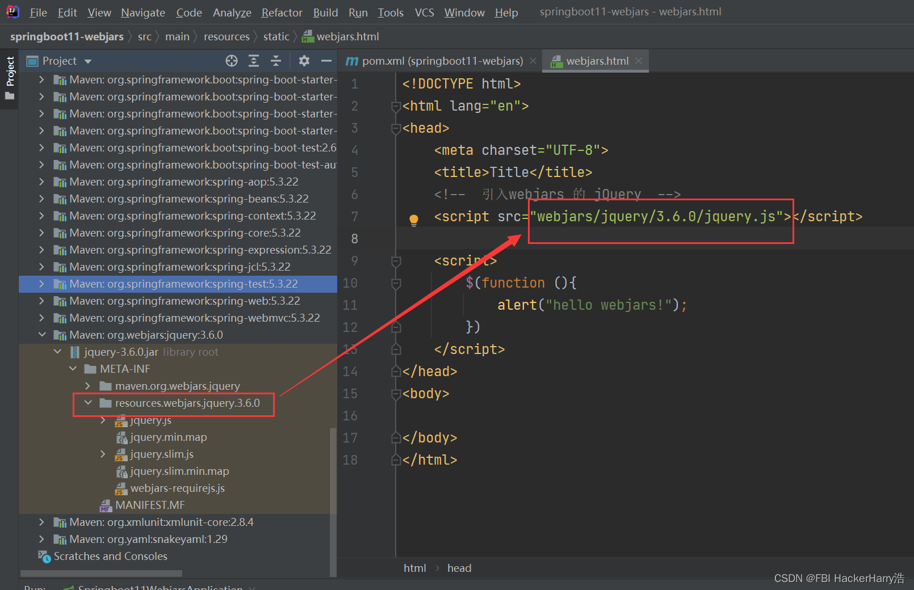Open the Analyze menu
The height and width of the screenshot is (590, 914).
(232, 12)
